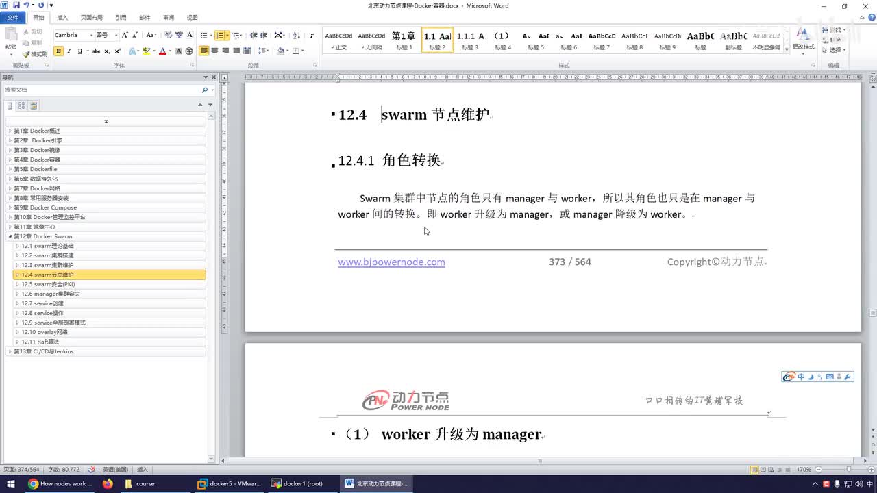Collapse the Chapter 12 Docker Swarm node
Screen dimensions: 877x493
point(10,236)
